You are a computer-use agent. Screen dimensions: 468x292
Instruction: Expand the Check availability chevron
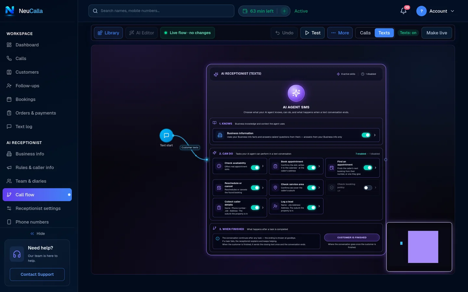(263, 166)
